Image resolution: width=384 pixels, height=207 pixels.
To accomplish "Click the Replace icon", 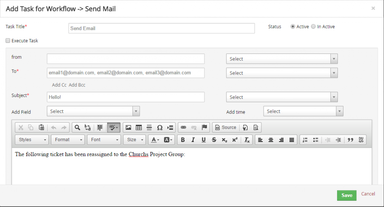I will [87, 128].
